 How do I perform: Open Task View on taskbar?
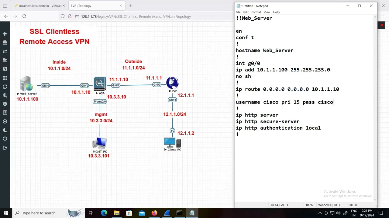coord(91,213)
